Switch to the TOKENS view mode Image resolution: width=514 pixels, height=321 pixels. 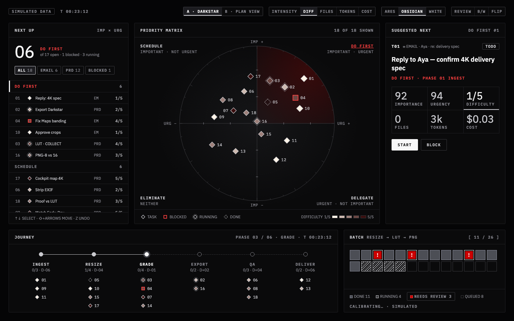pyautogui.click(x=347, y=11)
